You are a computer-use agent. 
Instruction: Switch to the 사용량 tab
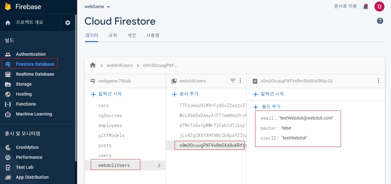(x=153, y=35)
